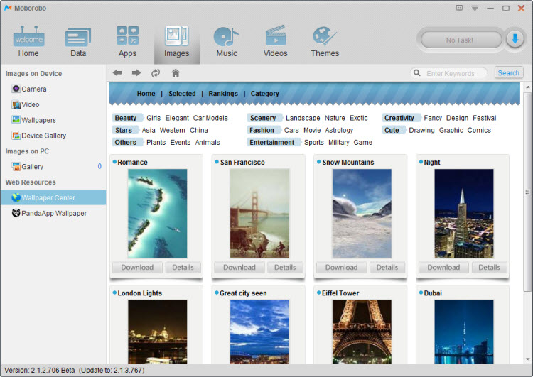Open the Romance island thumbnail
Viewport: 533px width, 377px height.
point(157,213)
